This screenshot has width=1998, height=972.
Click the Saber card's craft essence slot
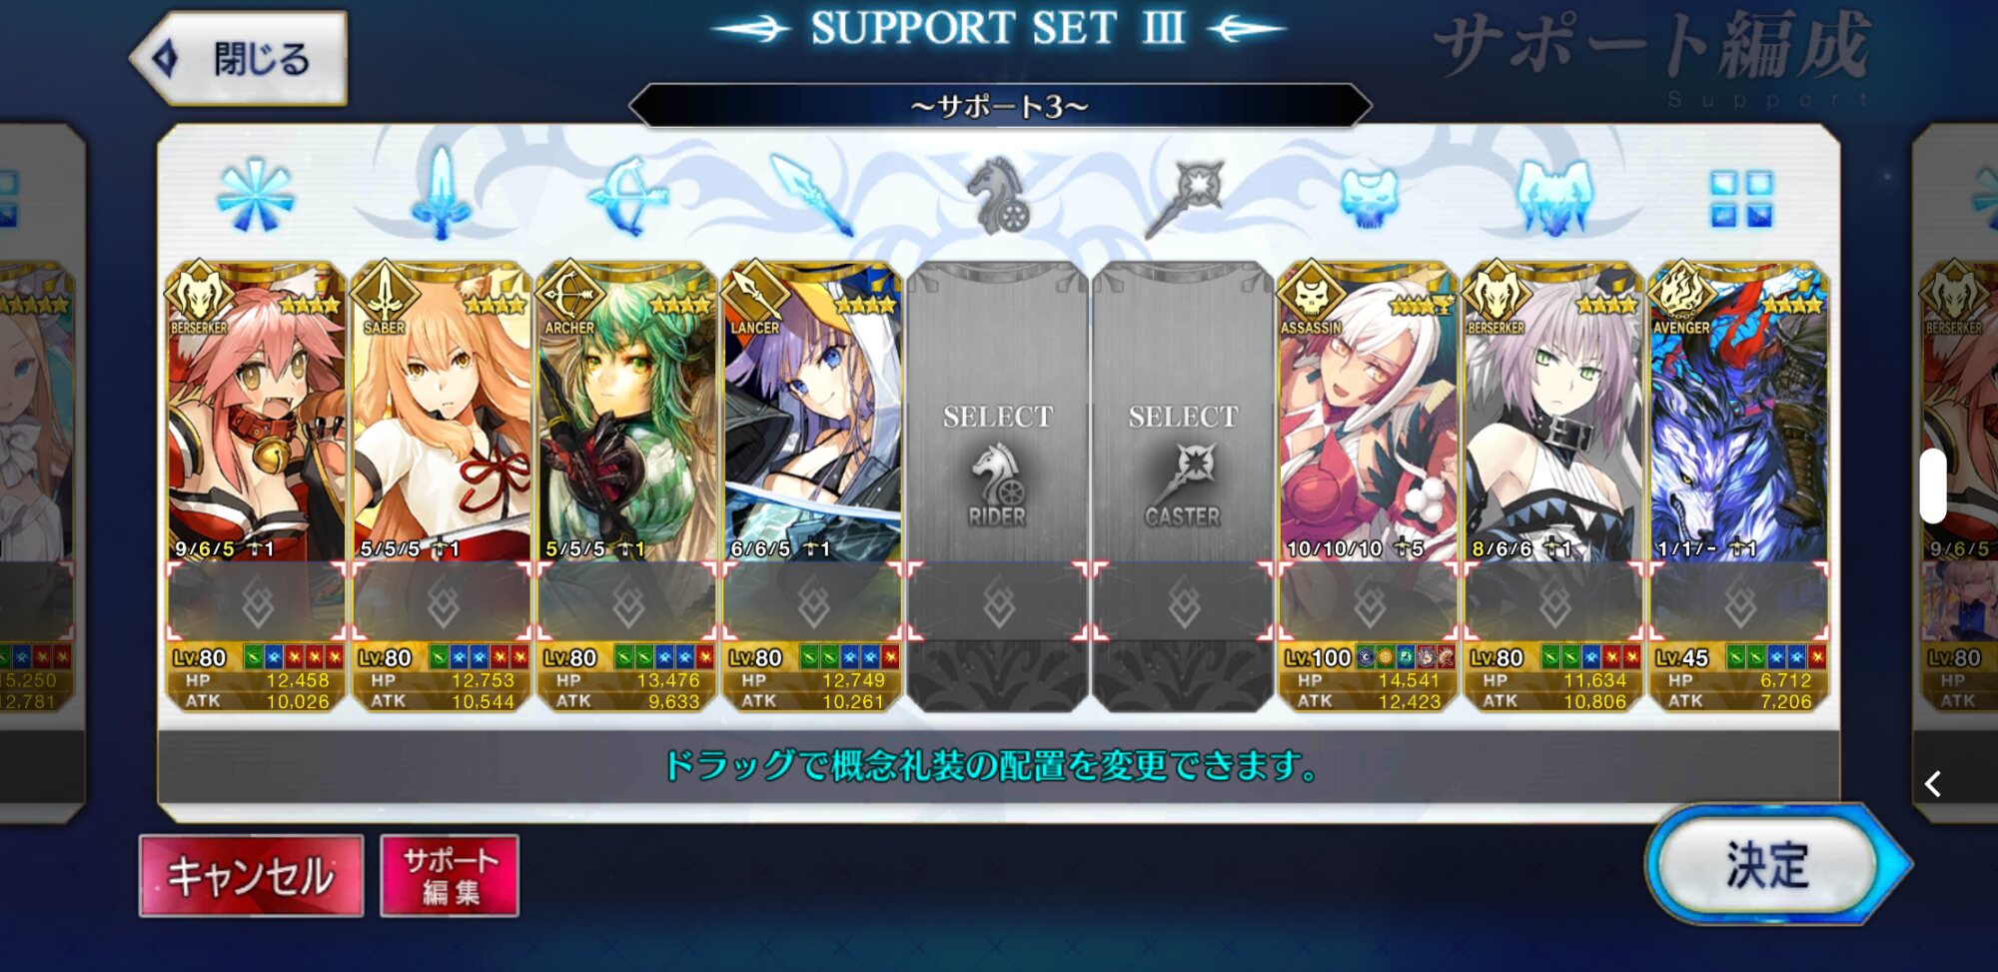point(442,603)
